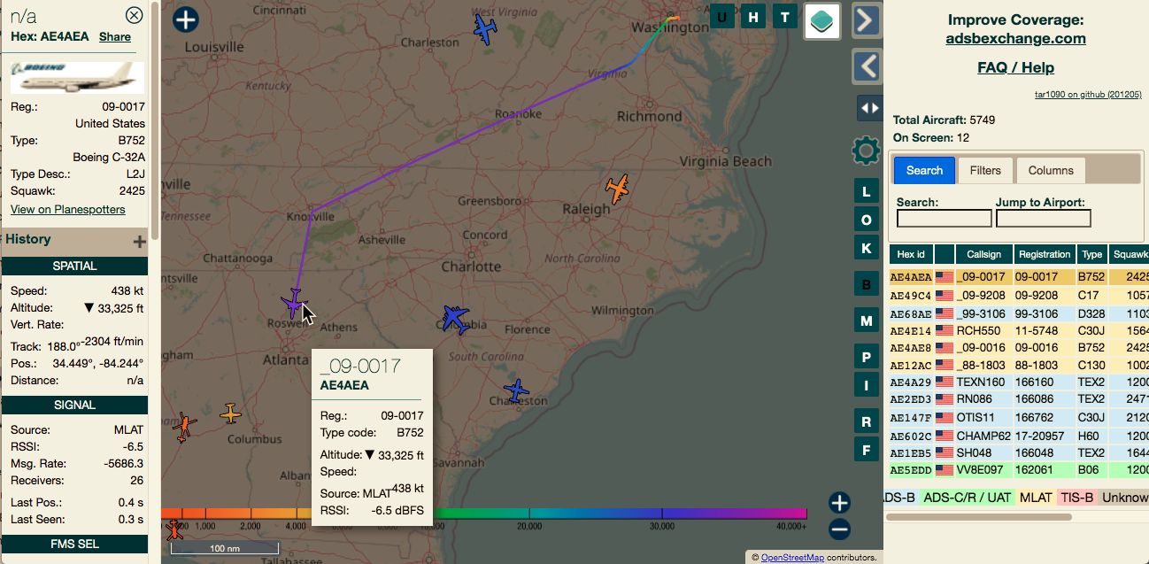Select table row VV8E097
Viewport: 1149px width, 564px height.
coord(1019,470)
